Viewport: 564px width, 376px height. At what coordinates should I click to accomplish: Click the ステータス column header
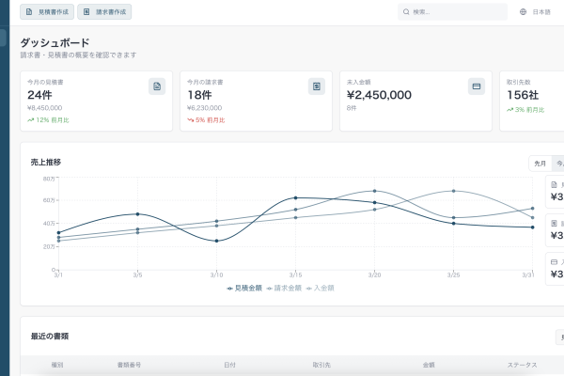(x=522, y=363)
